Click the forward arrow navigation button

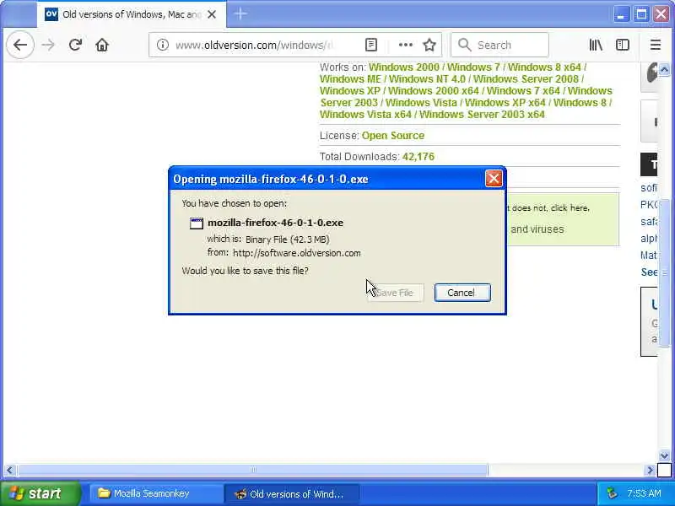click(x=49, y=45)
